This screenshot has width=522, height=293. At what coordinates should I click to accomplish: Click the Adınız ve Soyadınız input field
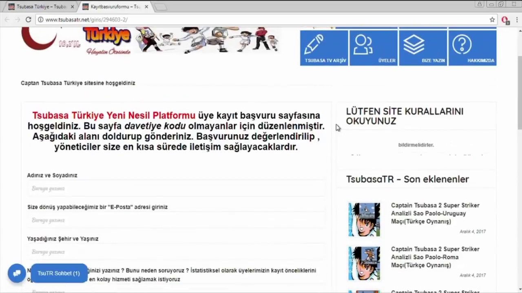[x=176, y=188]
